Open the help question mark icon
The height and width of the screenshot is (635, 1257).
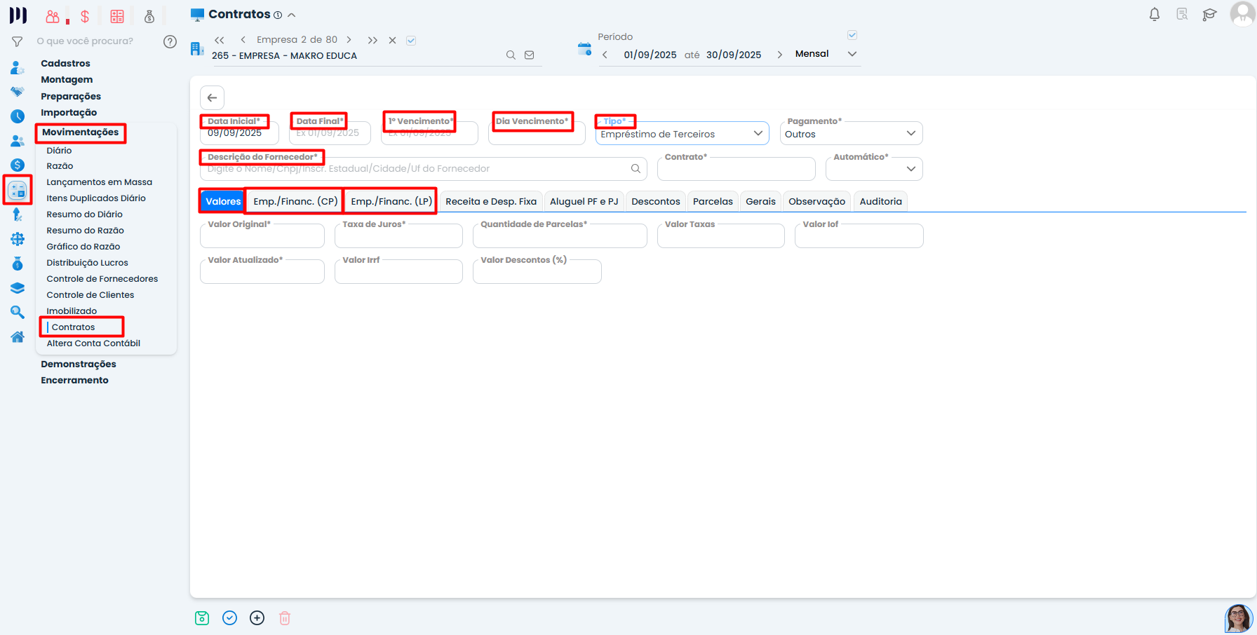tap(170, 41)
